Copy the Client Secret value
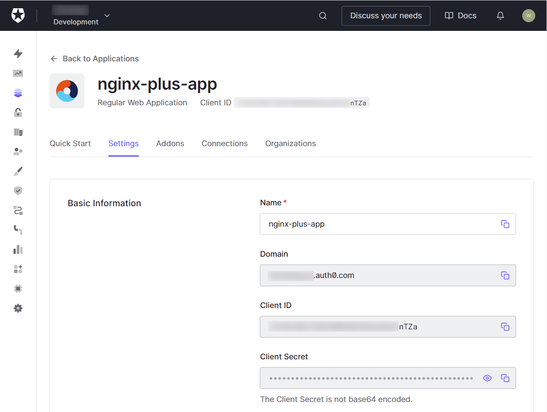This screenshot has width=547, height=412. (505, 378)
